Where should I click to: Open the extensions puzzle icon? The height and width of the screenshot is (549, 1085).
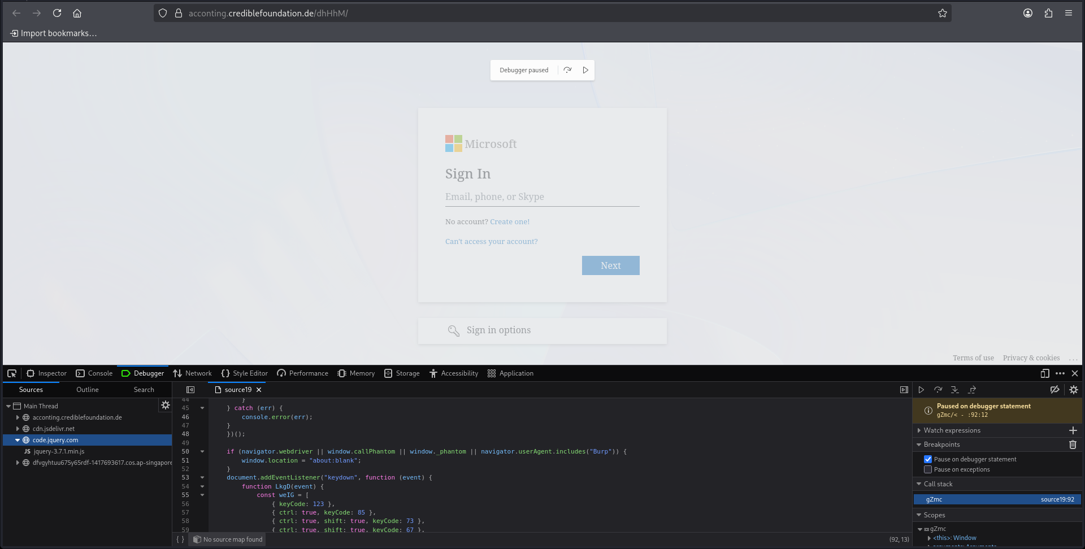pyautogui.click(x=1048, y=13)
